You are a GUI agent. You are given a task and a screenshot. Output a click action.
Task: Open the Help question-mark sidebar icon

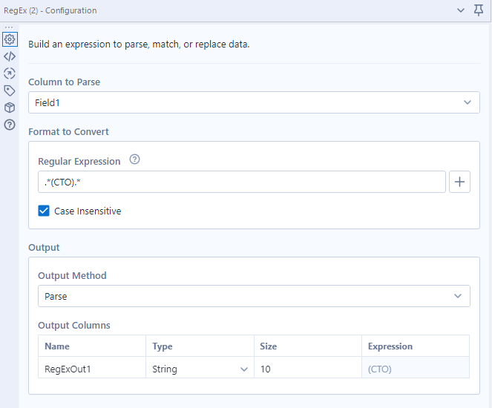(10, 125)
